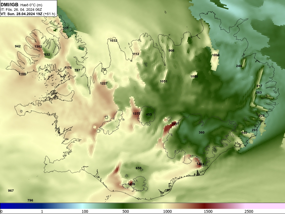285x214 pixels.
Task: Click the map value 940
Action: coord(244,133)
